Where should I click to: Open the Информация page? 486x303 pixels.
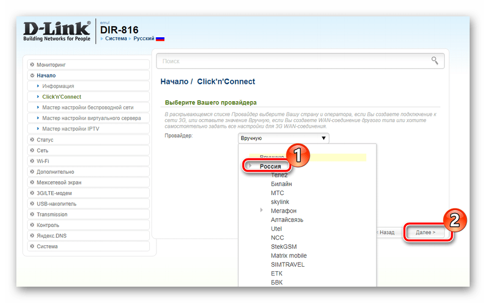pos(89,86)
